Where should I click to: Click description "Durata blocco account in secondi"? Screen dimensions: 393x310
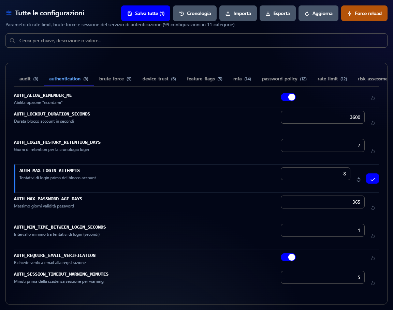[x=44, y=121]
